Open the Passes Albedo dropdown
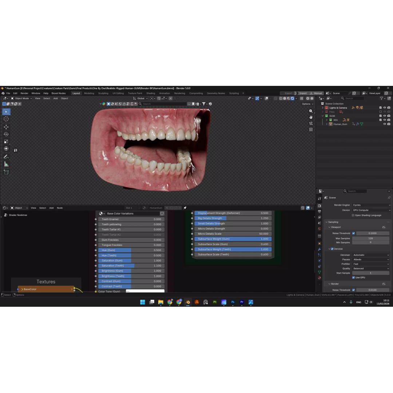393x393 pixels. [371, 259]
